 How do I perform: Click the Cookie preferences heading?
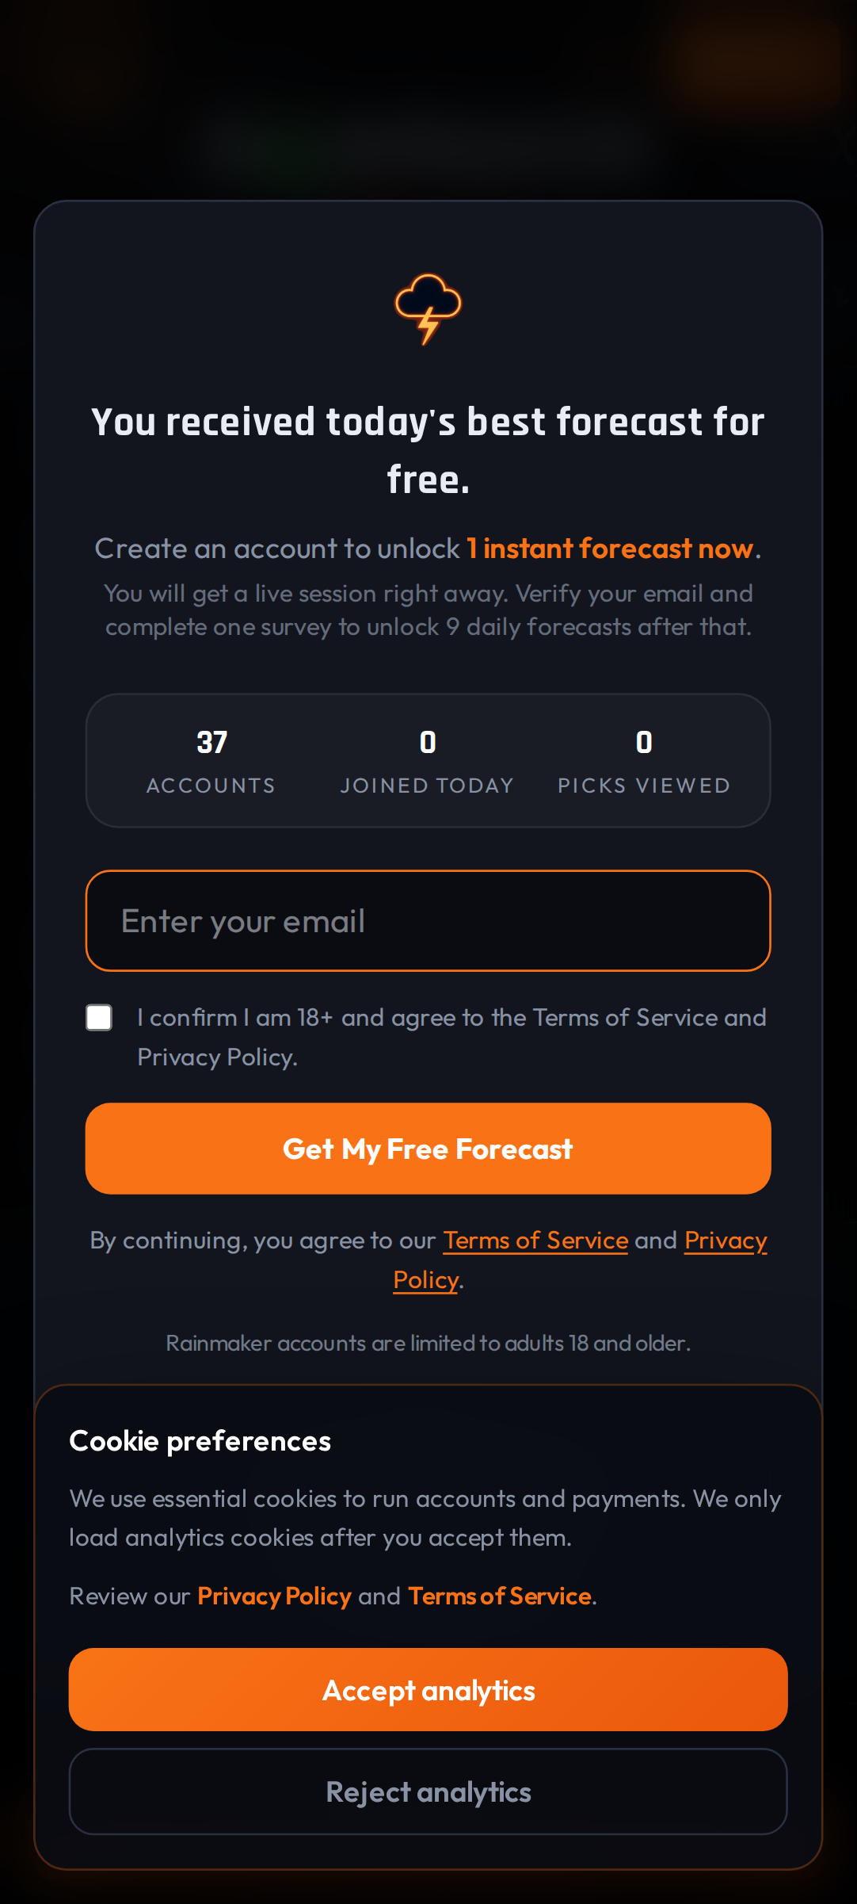(200, 1441)
